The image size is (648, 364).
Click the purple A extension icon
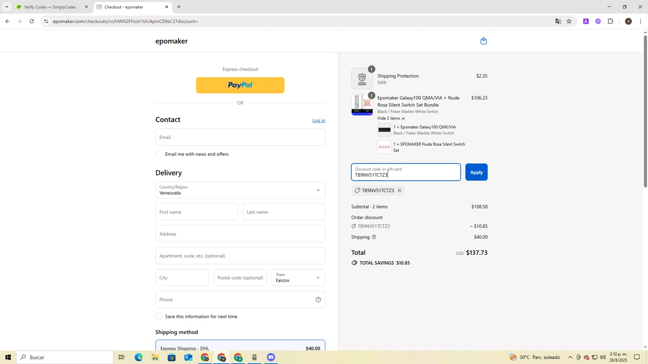pos(586,21)
